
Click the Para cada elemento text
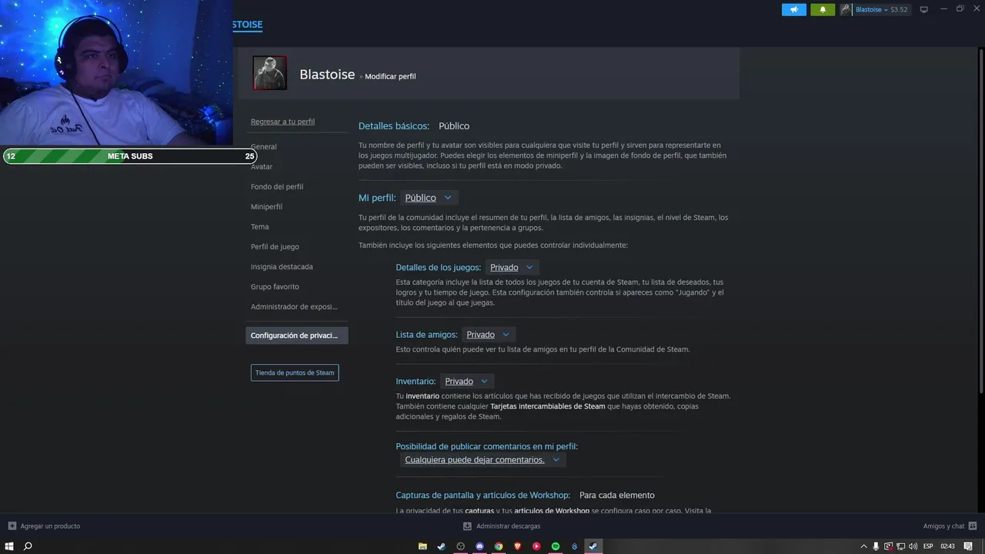[x=617, y=496]
